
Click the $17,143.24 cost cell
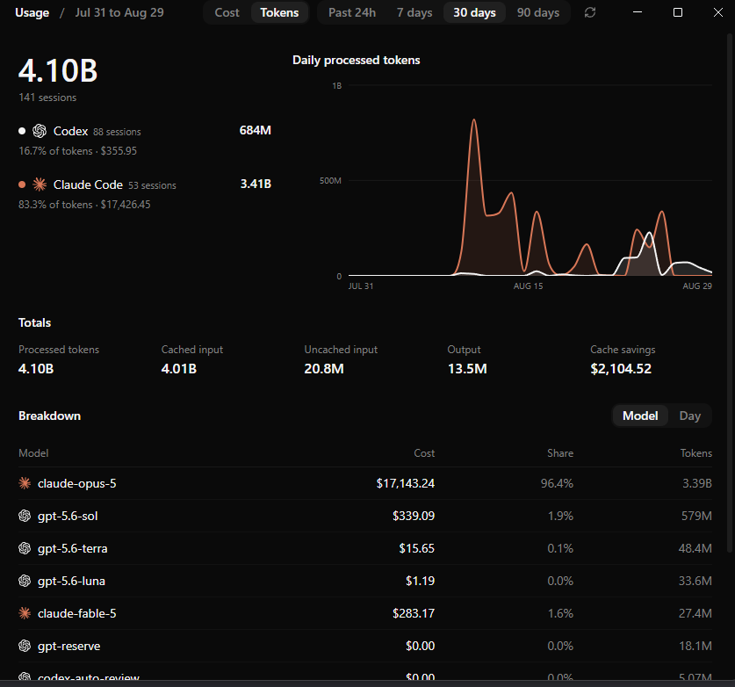(x=406, y=483)
